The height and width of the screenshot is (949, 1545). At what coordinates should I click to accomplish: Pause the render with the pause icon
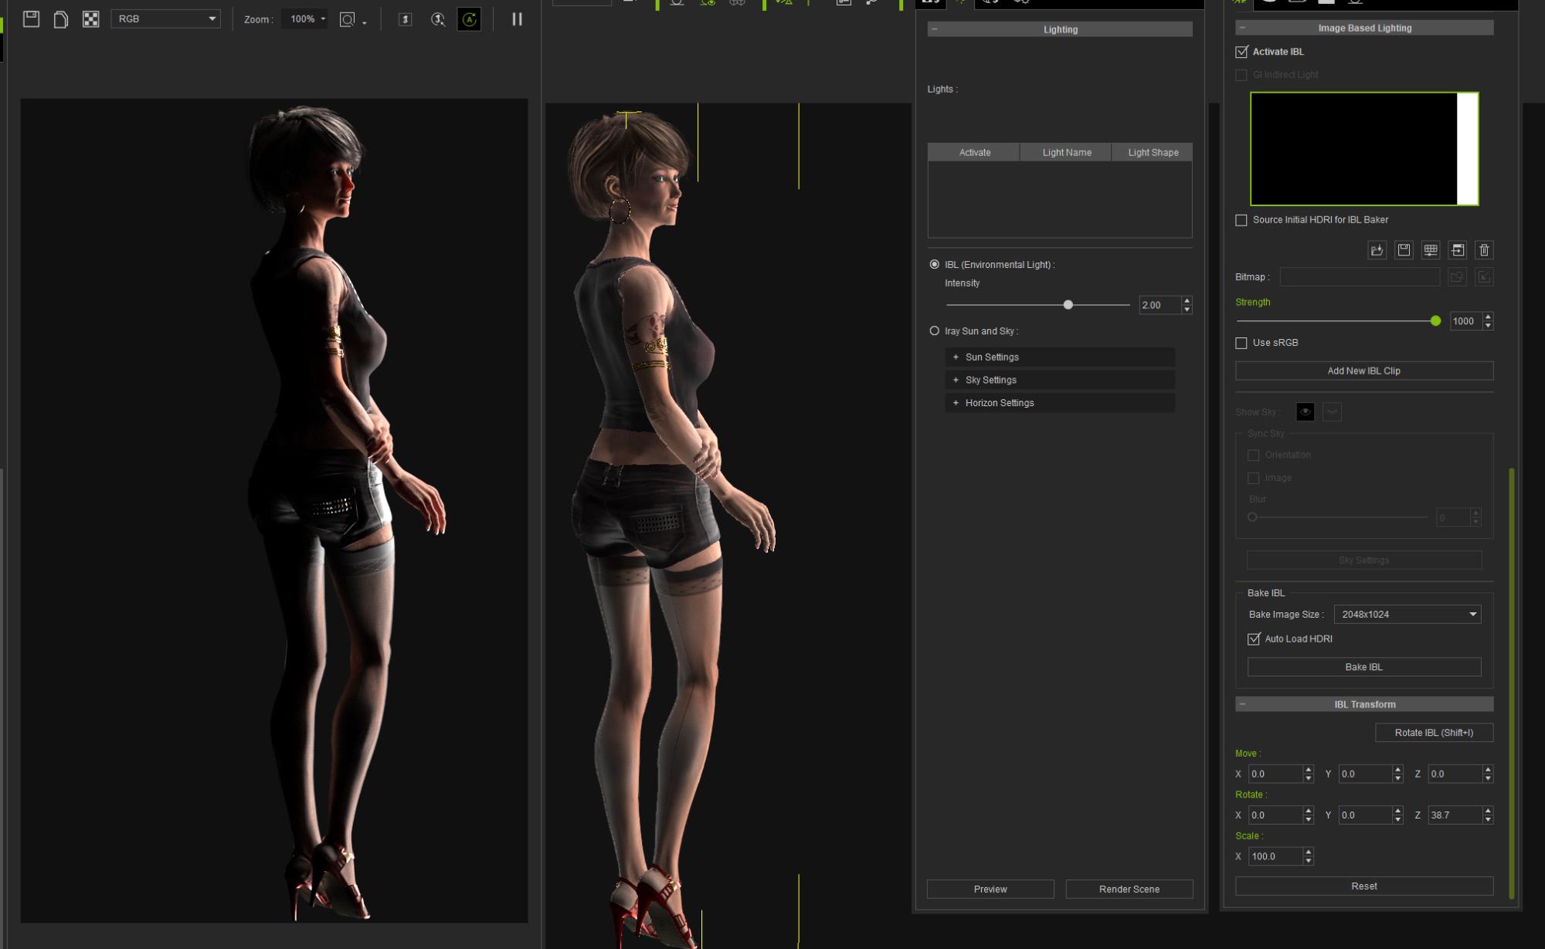(517, 19)
